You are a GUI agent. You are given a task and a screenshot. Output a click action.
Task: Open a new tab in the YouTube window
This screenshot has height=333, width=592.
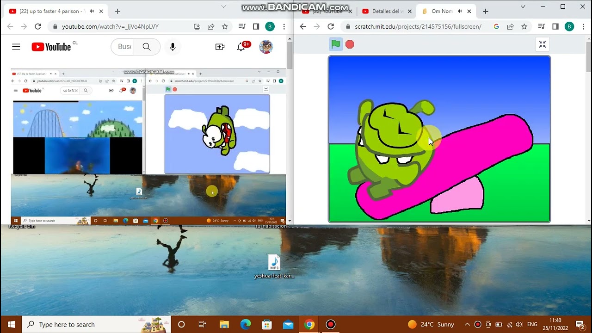[x=117, y=11]
